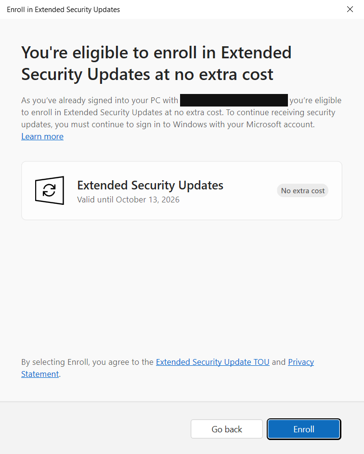Viewport: 364px width, 454px height.
Task: Click the "You're eligible to enroll" heading
Action: click(x=156, y=53)
